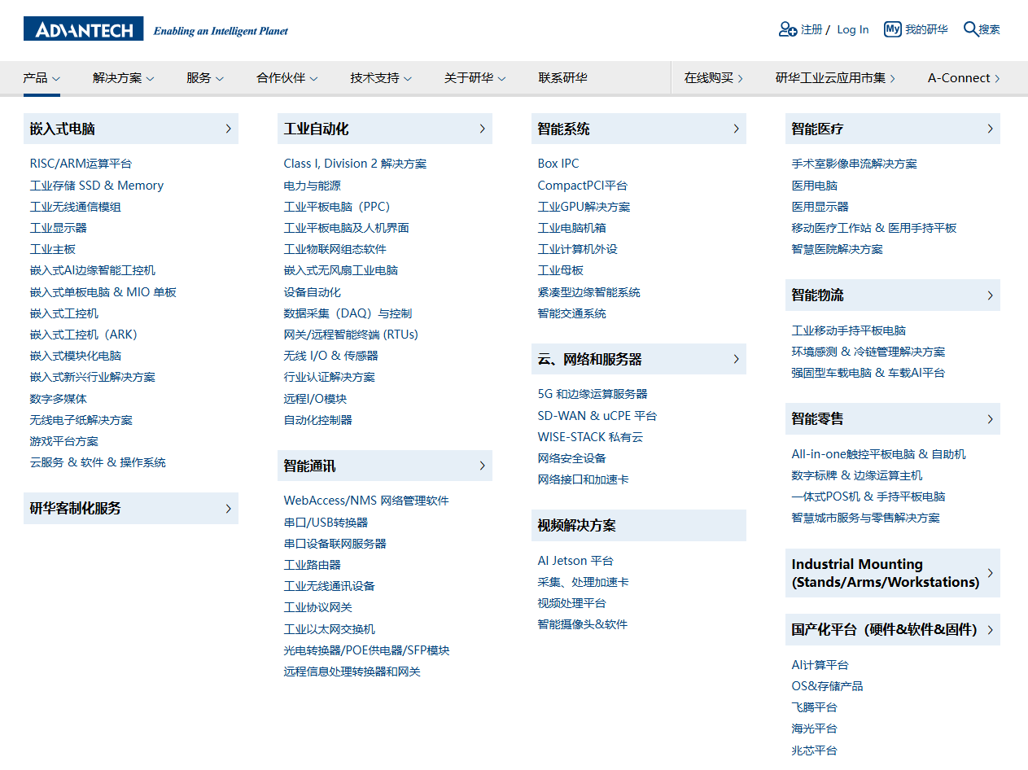The width and height of the screenshot is (1028, 770).
Task: Open All-in-one触控平板电脑 & 自助机
Action: [879, 454]
